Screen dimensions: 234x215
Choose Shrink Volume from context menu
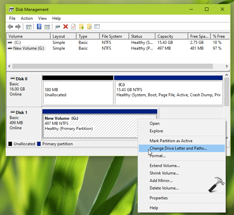point(164,173)
